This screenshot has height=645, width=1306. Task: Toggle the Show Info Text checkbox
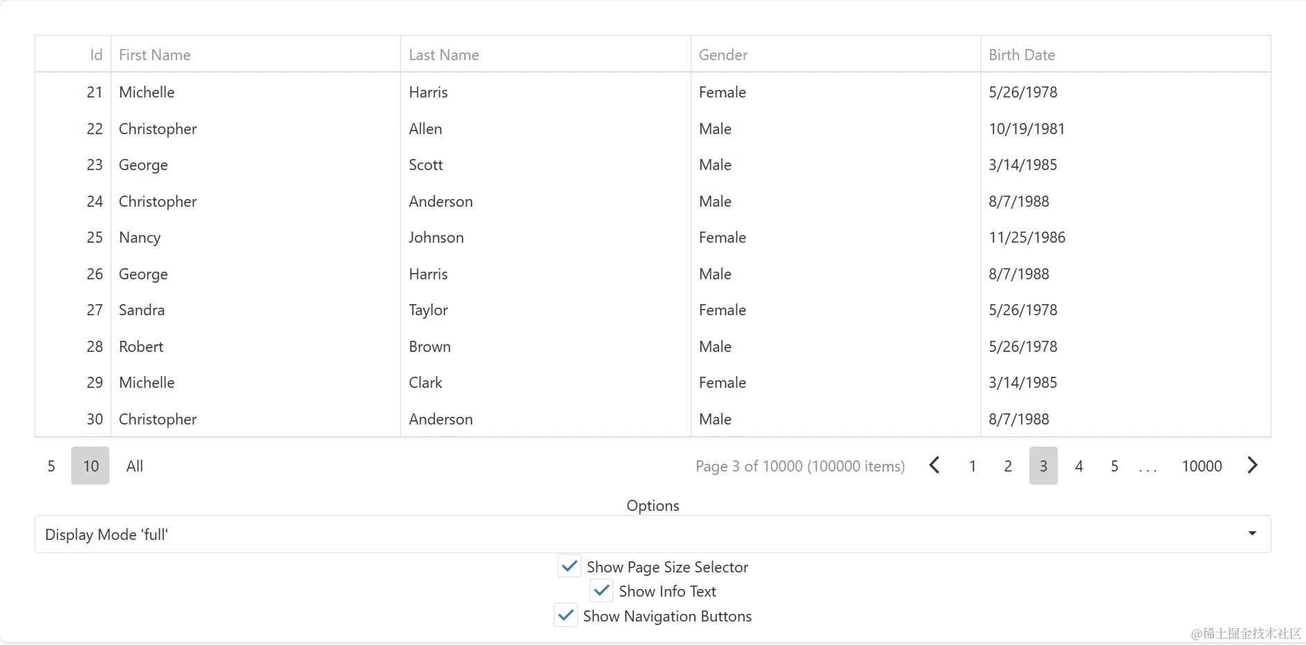coord(601,591)
